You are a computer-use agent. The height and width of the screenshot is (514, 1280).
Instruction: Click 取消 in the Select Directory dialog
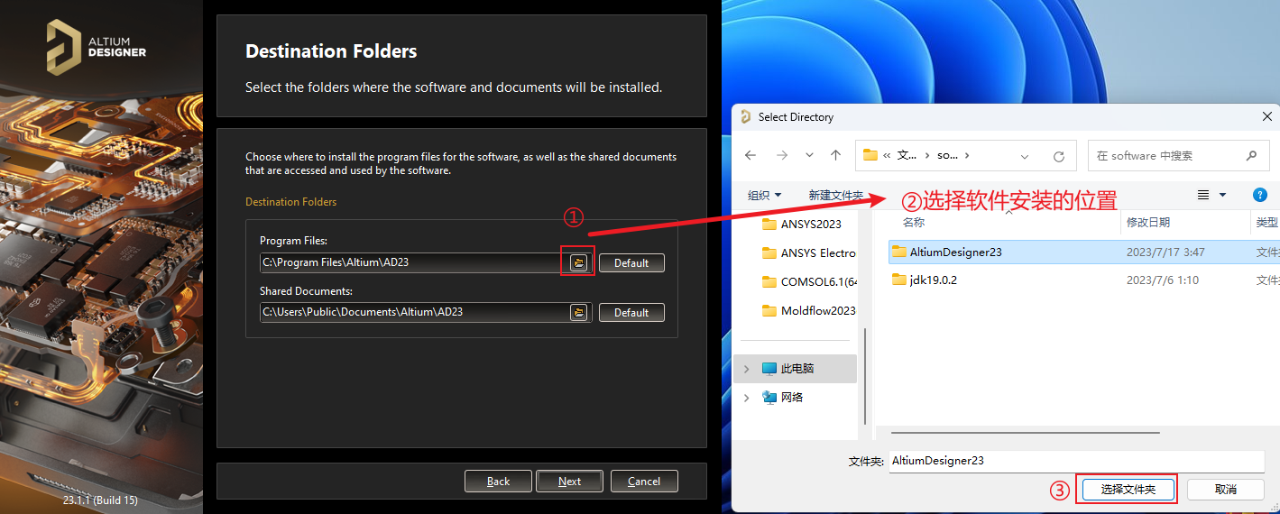[1225, 489]
